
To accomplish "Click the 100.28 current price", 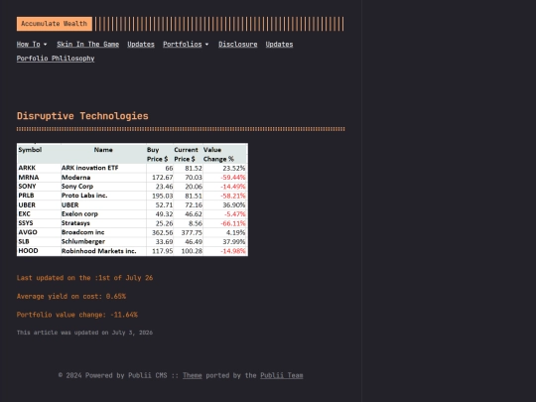I will [192, 251].
